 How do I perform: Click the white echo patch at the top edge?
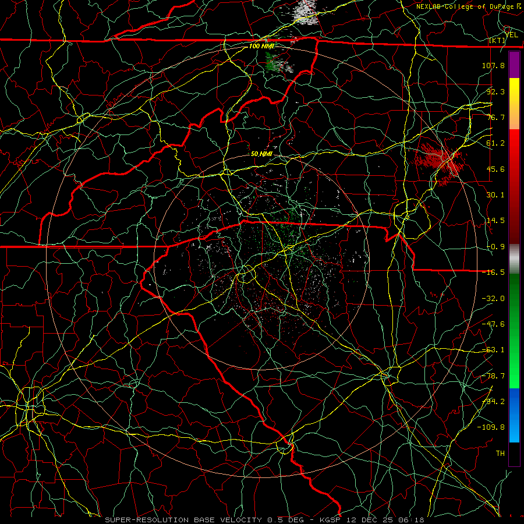tap(305, 13)
